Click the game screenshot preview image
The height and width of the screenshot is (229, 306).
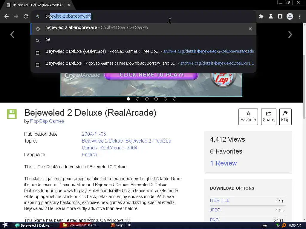pos(152,85)
